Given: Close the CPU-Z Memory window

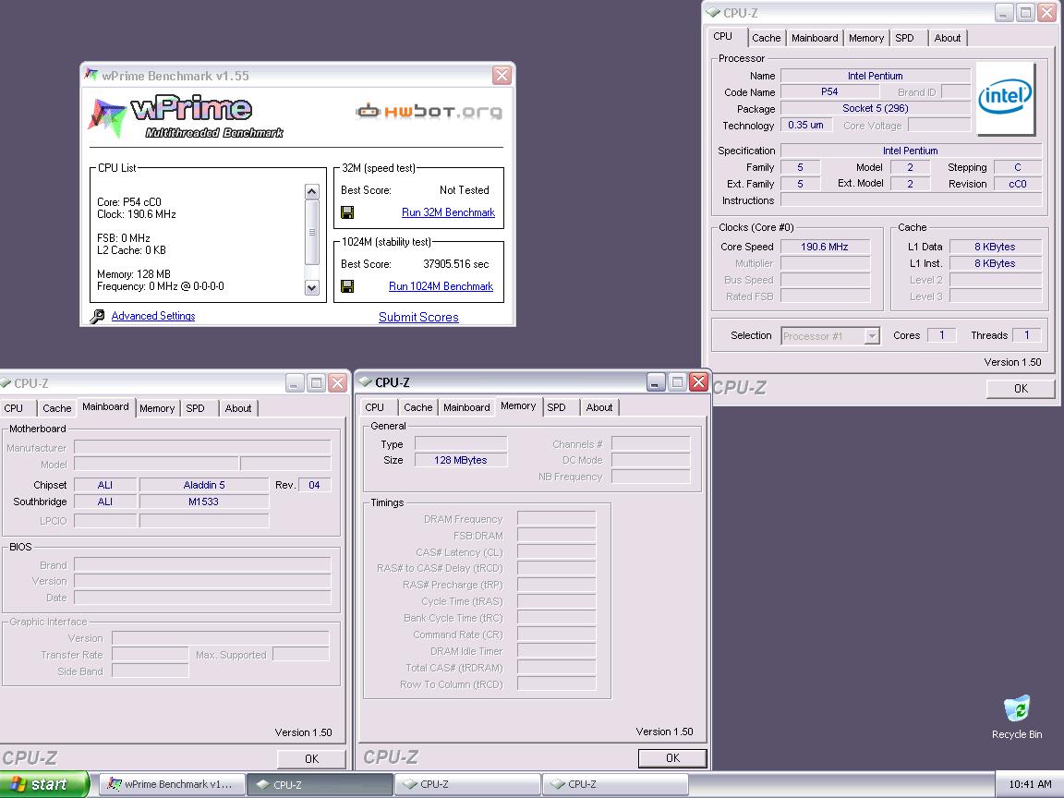Looking at the screenshot, I should (x=698, y=382).
